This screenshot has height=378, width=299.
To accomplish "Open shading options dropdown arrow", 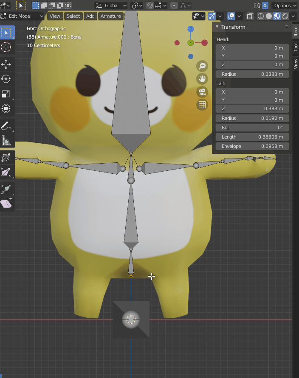I will pos(293,16).
